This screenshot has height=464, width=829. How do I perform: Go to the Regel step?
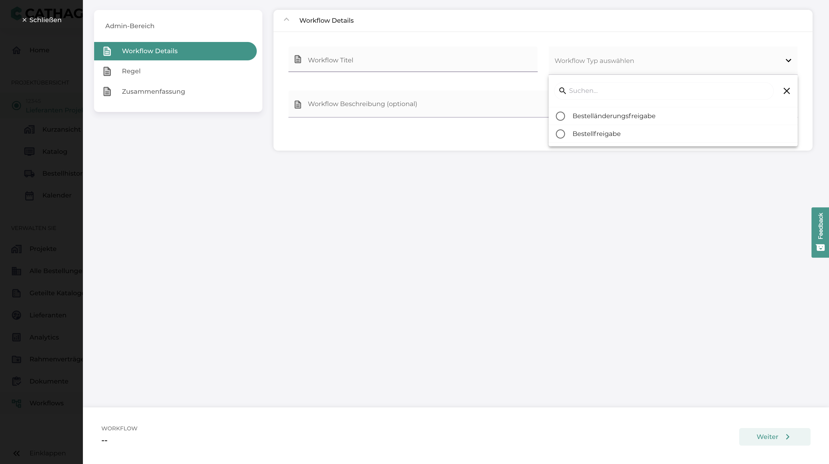(175, 71)
